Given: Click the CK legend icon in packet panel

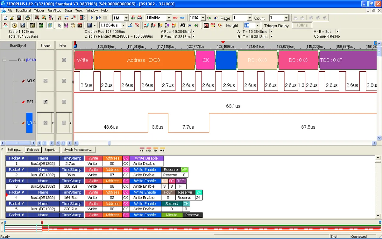Looking at the screenshot, I should pos(142,150).
